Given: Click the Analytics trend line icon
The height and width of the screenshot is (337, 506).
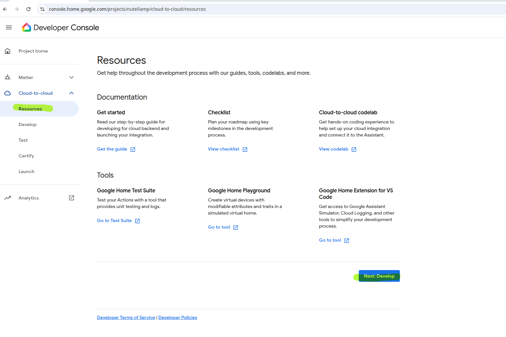Looking at the screenshot, I should click(x=8, y=198).
